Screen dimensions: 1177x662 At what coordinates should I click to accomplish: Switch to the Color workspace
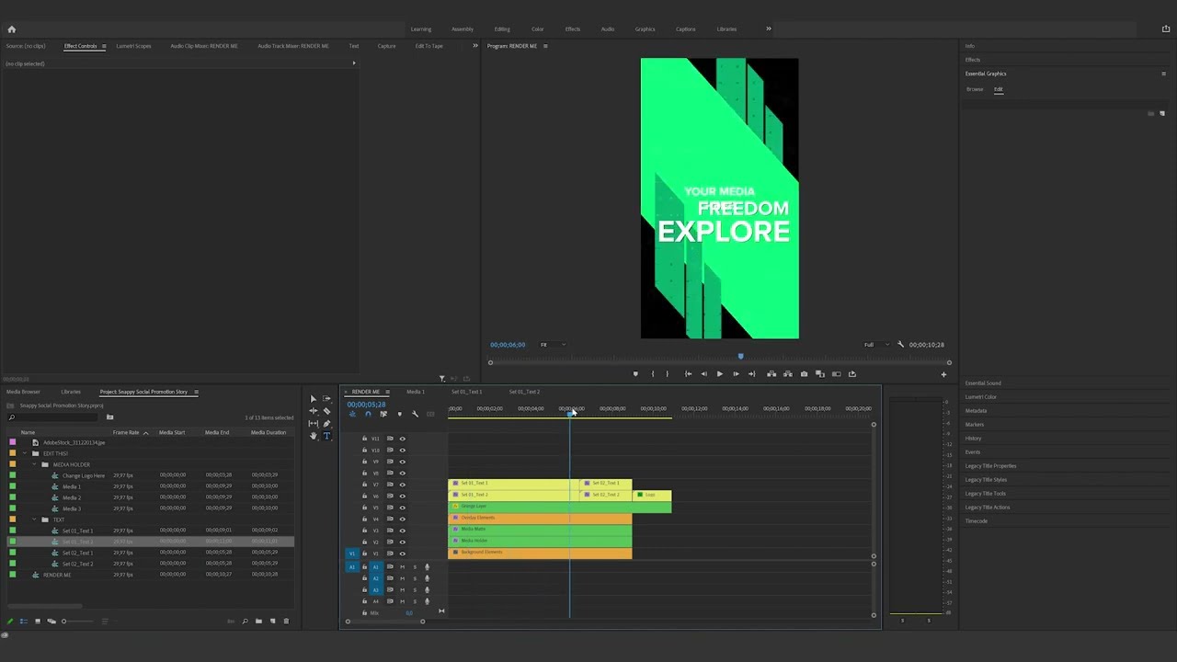(538, 29)
